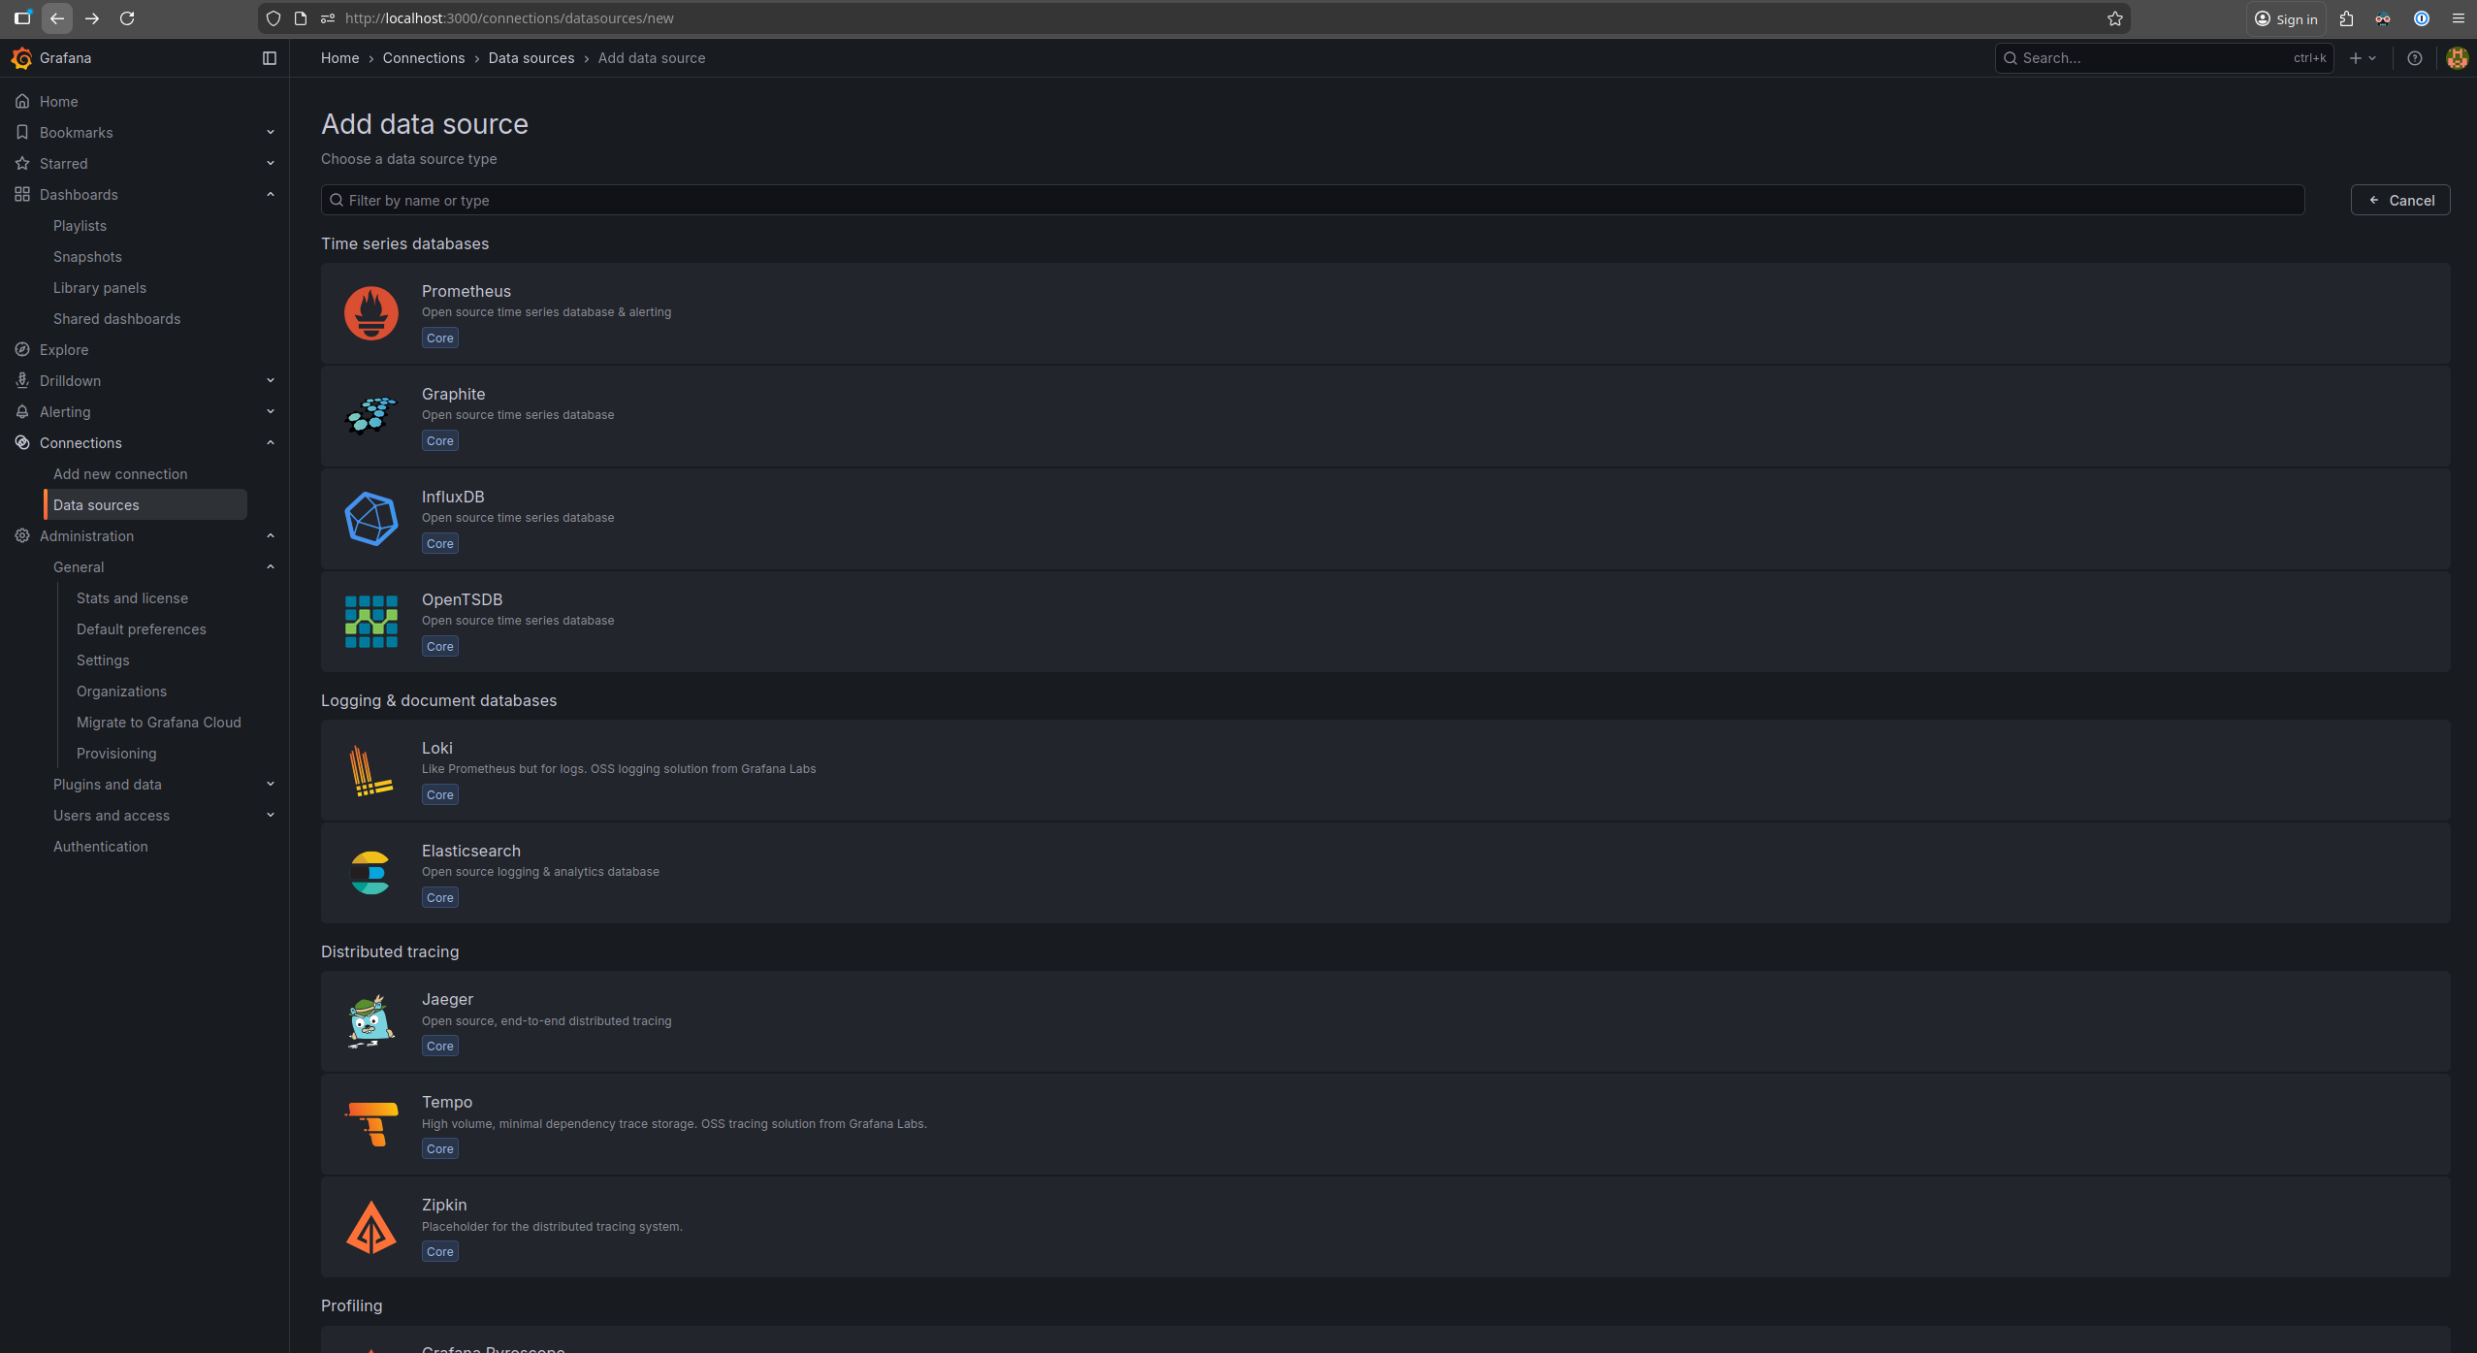Click the Tempo logo icon
The image size is (2477, 1353).
370,1124
